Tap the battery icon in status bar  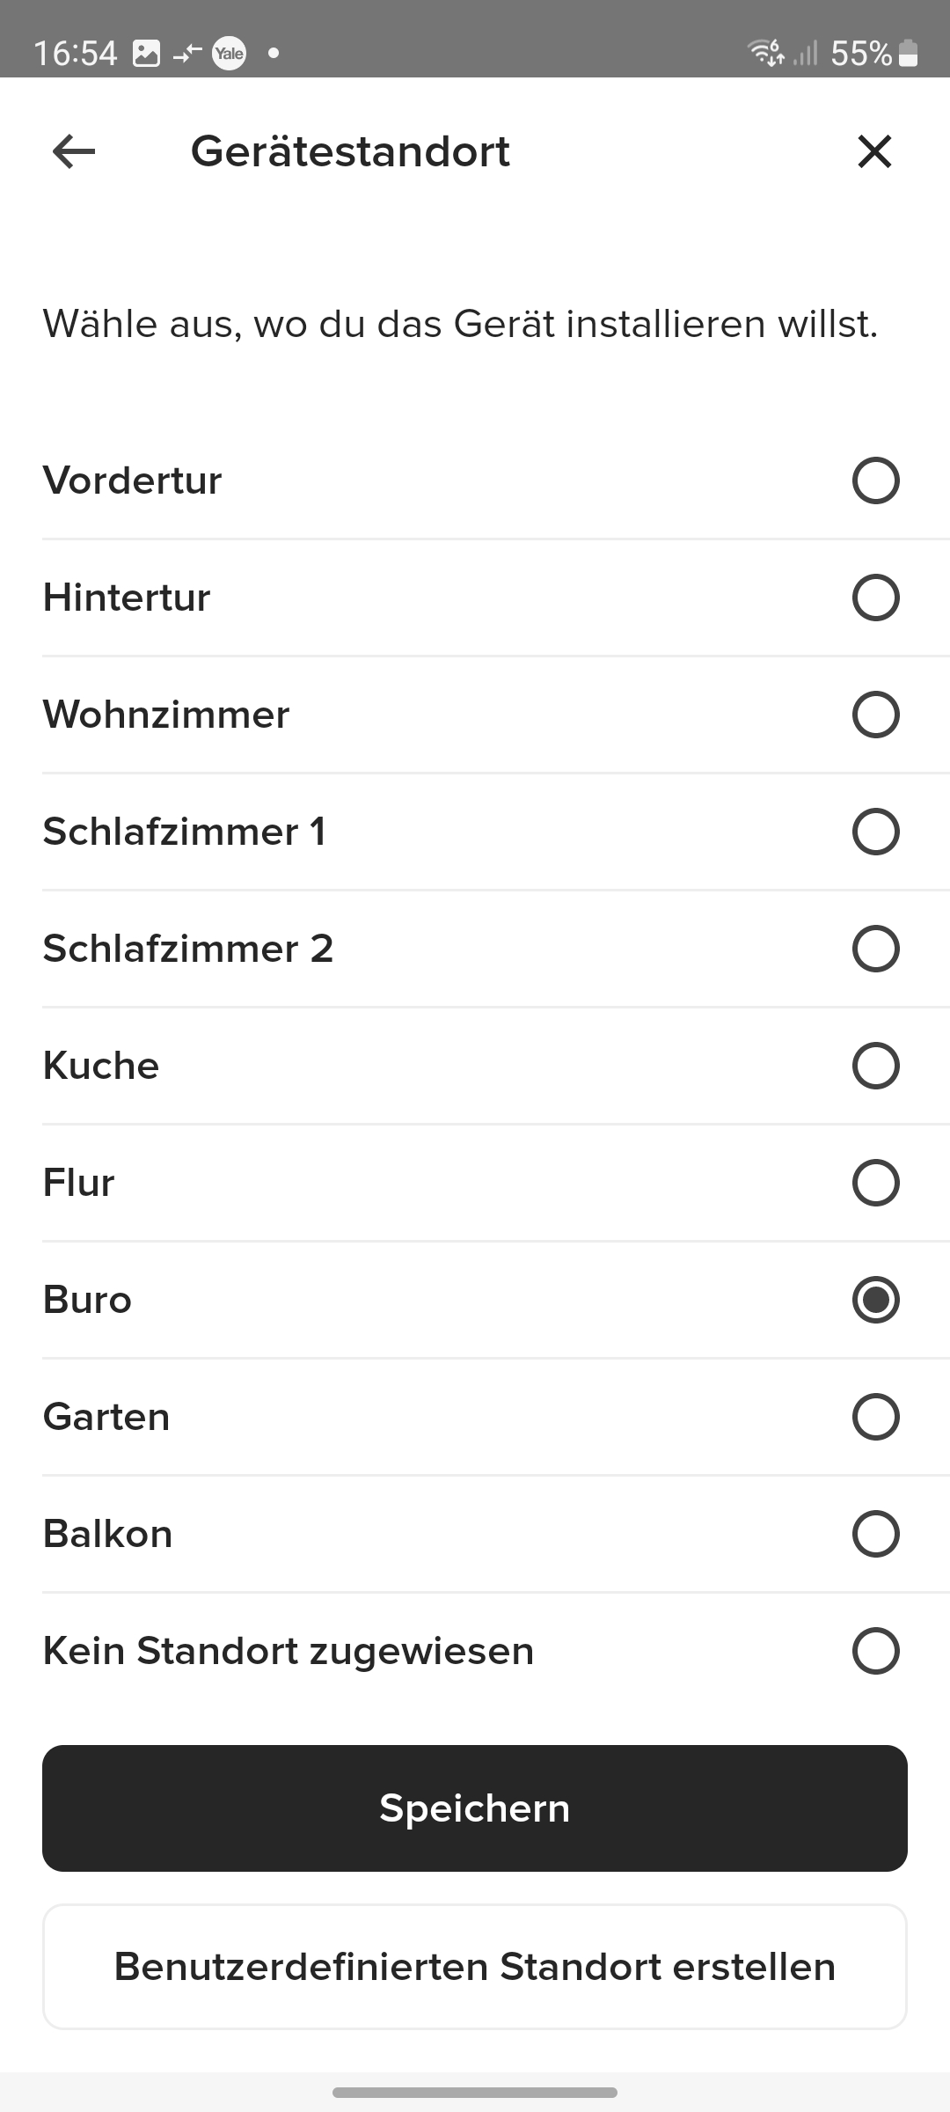coord(910,54)
